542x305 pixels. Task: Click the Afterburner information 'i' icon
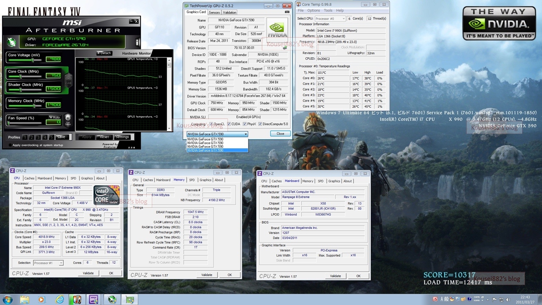click(137, 42)
